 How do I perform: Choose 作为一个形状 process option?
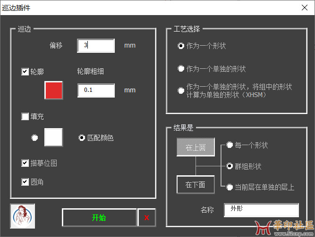click(x=181, y=46)
